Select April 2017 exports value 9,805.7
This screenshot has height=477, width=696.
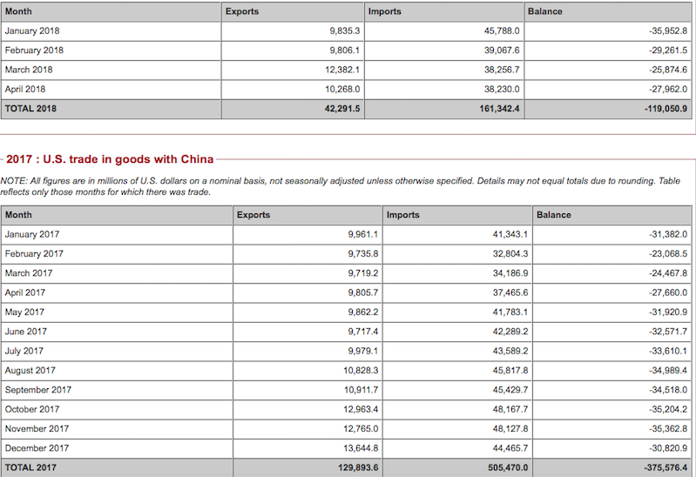(x=363, y=292)
